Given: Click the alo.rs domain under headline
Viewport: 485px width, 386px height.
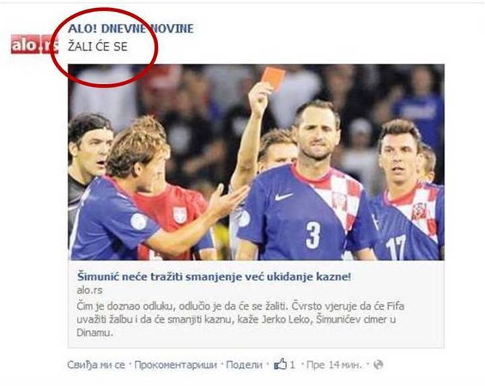Looking at the screenshot, I should tap(90, 290).
